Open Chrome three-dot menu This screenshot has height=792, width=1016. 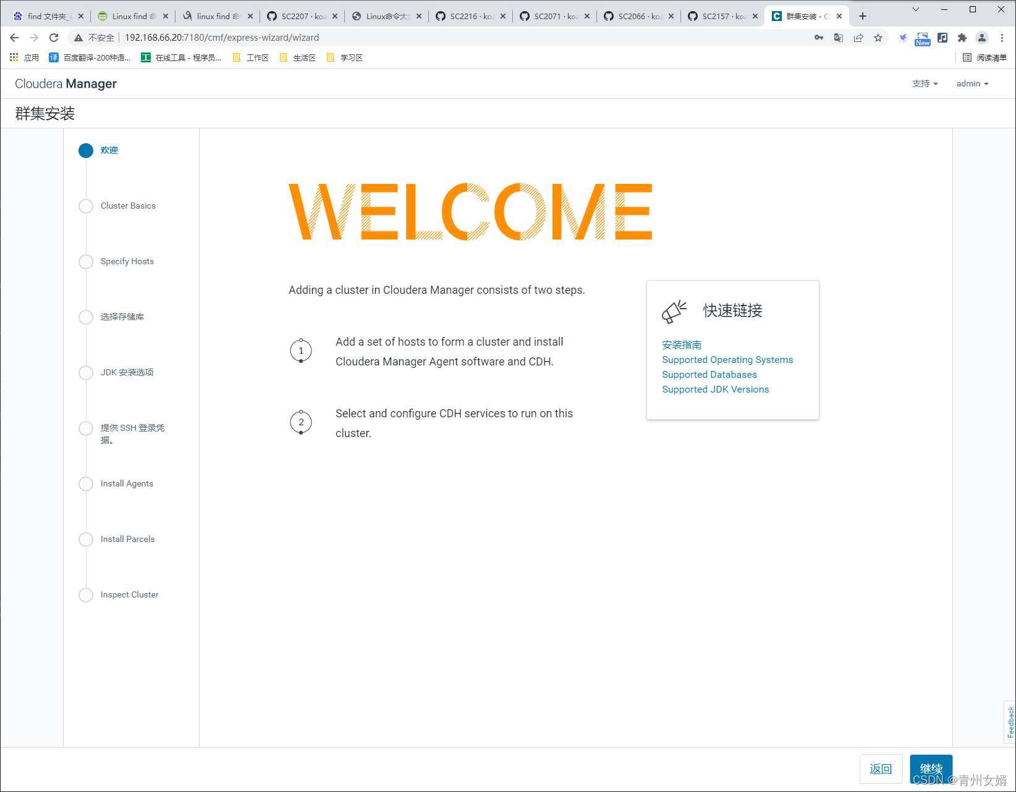1002,38
